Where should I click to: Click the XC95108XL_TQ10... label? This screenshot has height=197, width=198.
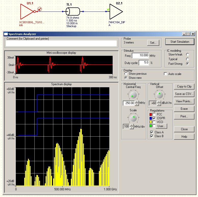coord(32,22)
